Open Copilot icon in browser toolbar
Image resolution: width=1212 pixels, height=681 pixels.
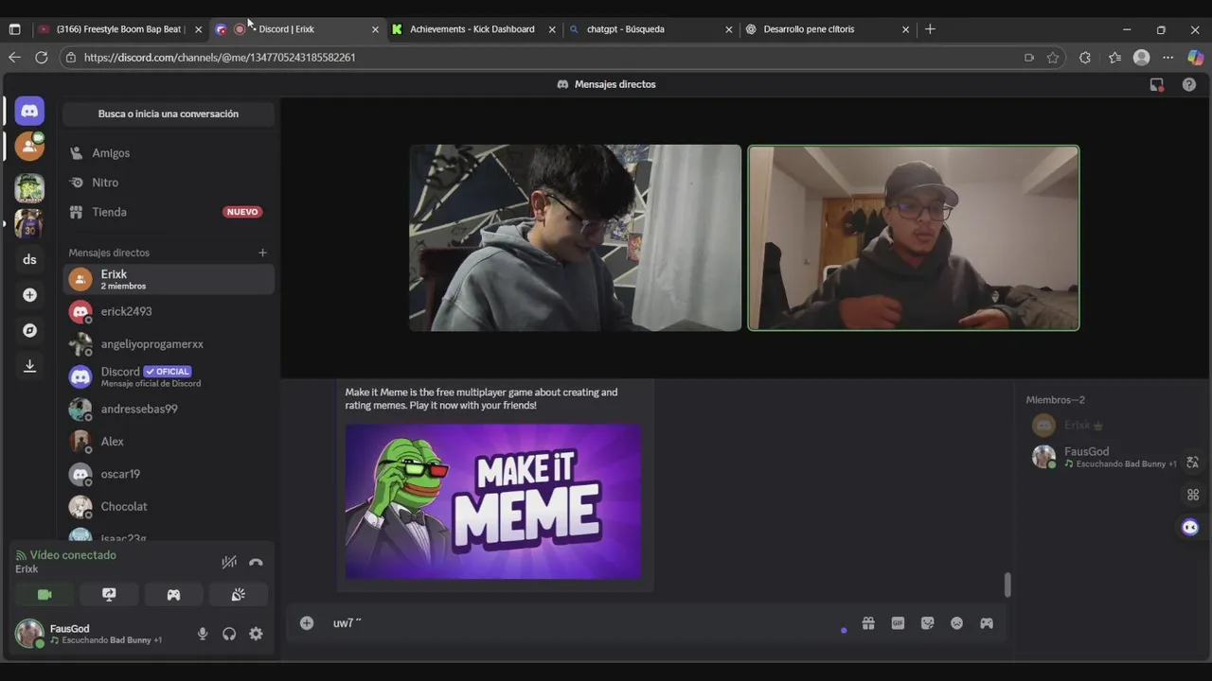tap(1196, 58)
